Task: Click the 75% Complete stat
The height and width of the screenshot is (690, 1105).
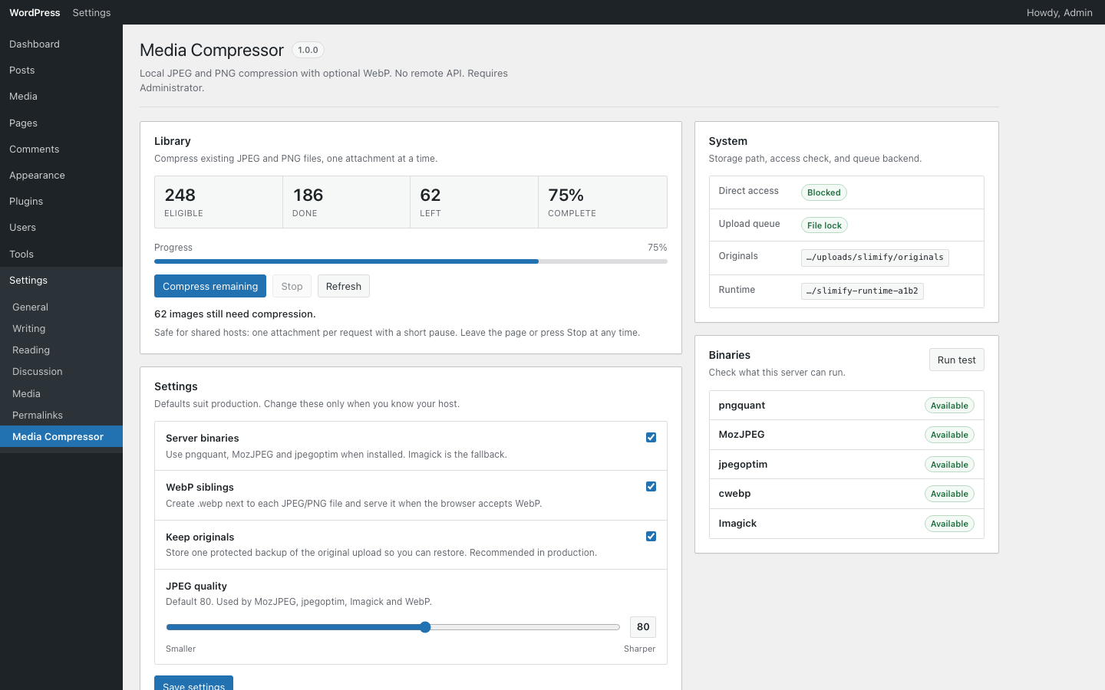Action: point(602,202)
